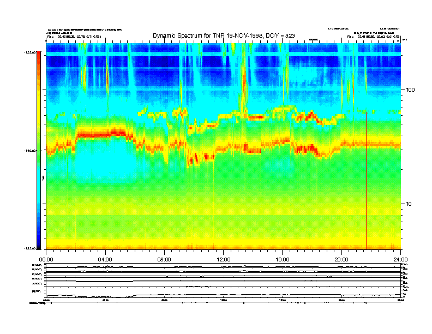432x334 pixels.
Task: Click the 10 frequency axis label
Action: 409,204
